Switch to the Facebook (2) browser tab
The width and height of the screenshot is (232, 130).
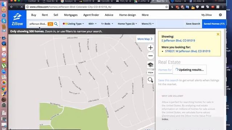197,1
